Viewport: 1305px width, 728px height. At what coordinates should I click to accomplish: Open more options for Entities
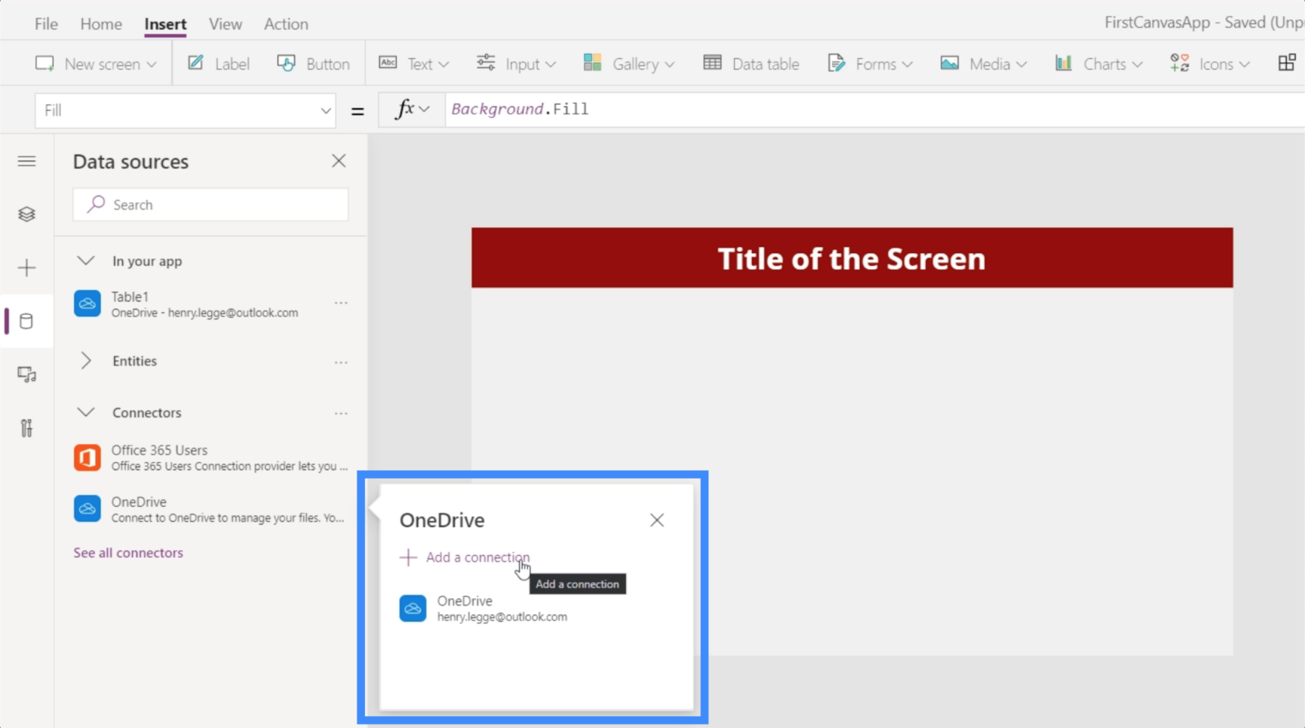point(341,362)
